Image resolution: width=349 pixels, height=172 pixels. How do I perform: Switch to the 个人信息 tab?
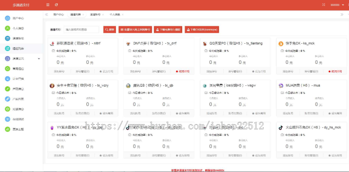[115, 14]
